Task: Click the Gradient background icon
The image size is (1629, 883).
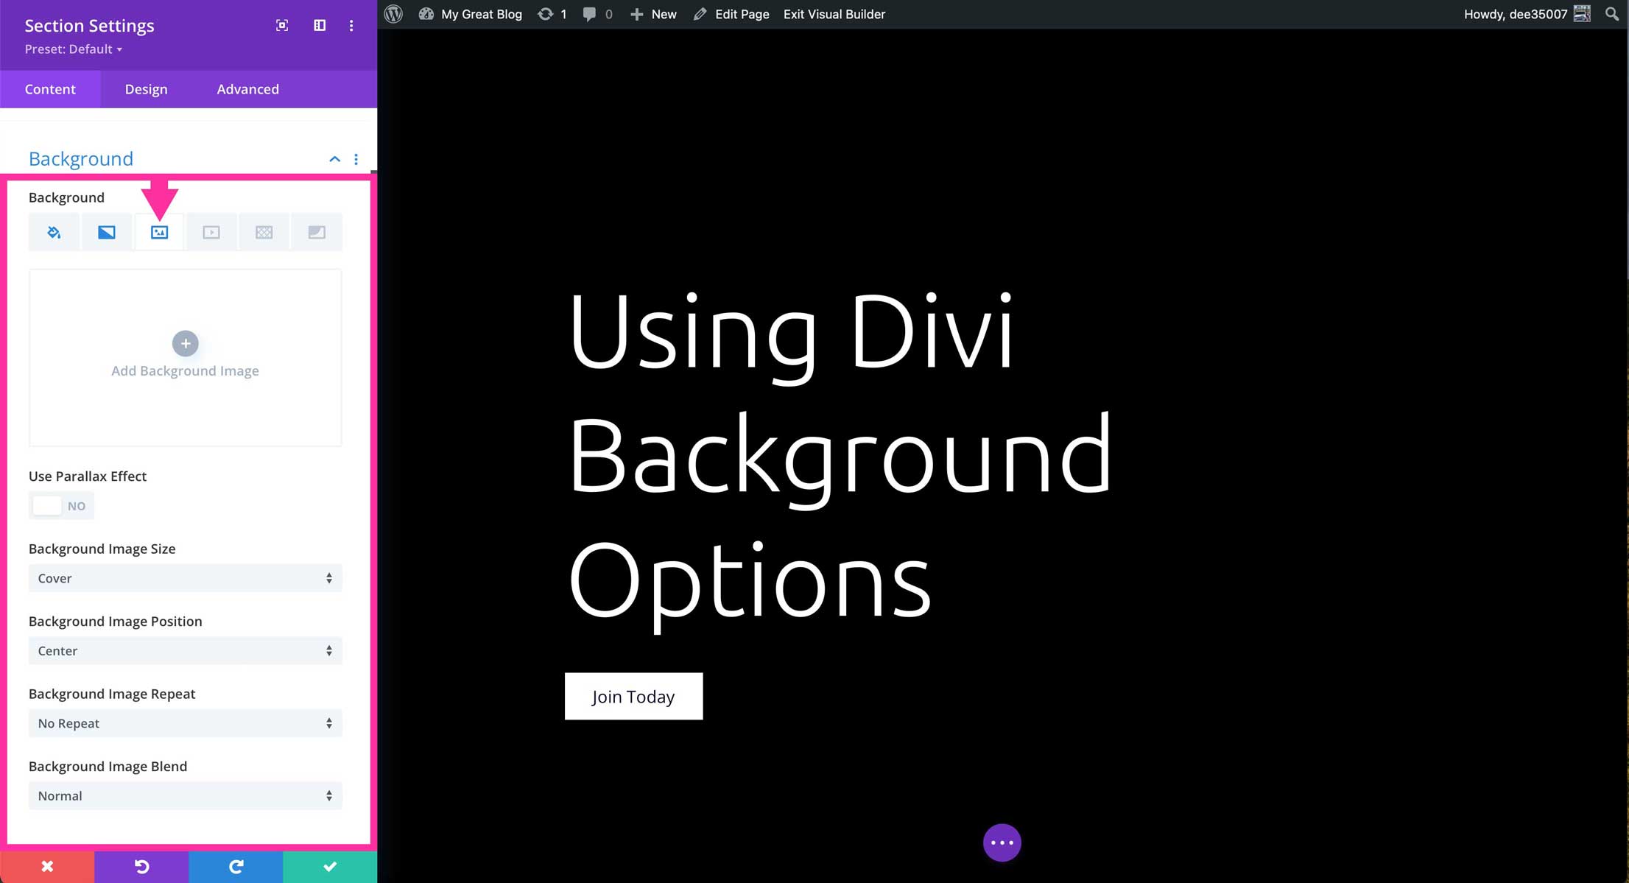Action: click(107, 232)
